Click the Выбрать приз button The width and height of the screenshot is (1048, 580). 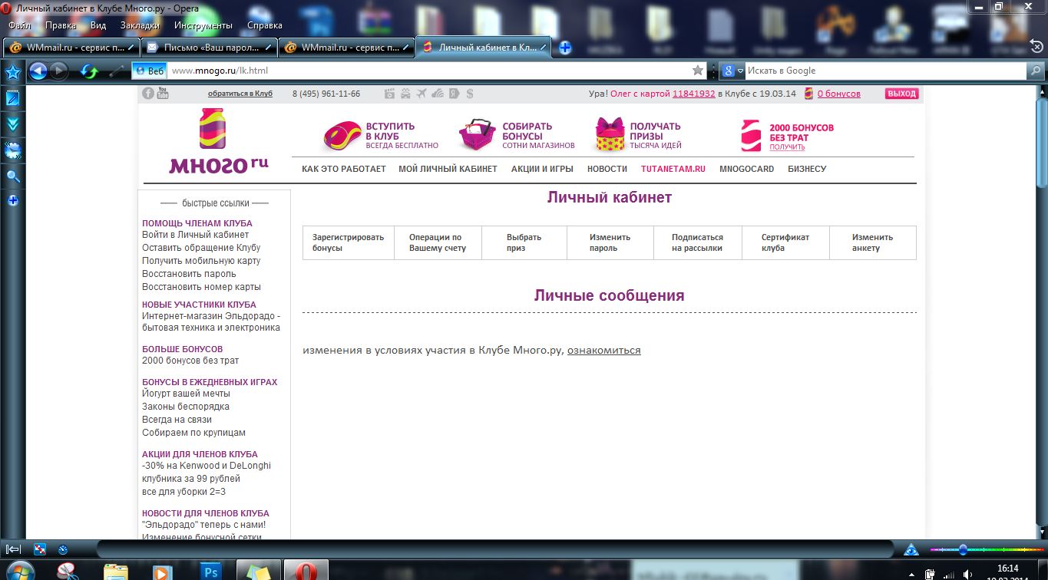click(524, 242)
